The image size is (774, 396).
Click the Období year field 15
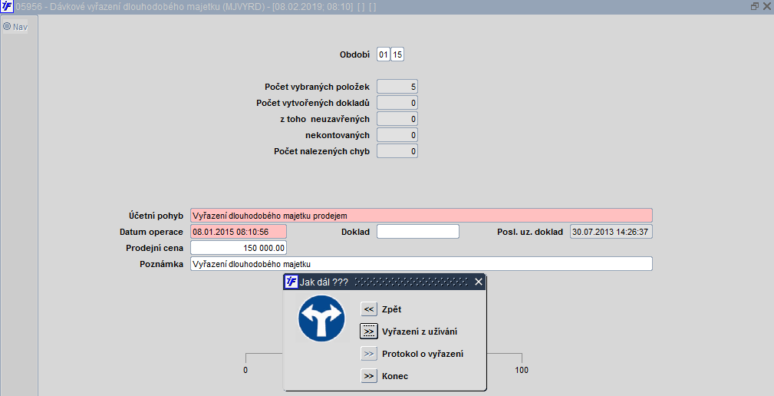click(397, 54)
